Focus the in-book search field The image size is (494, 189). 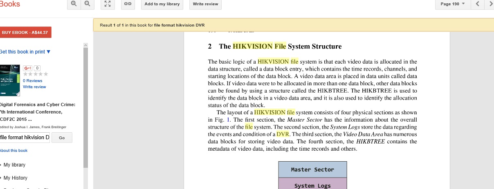pos(25,138)
